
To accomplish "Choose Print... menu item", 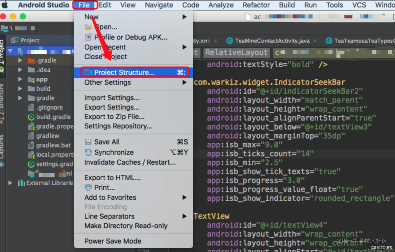I will 133,187.
